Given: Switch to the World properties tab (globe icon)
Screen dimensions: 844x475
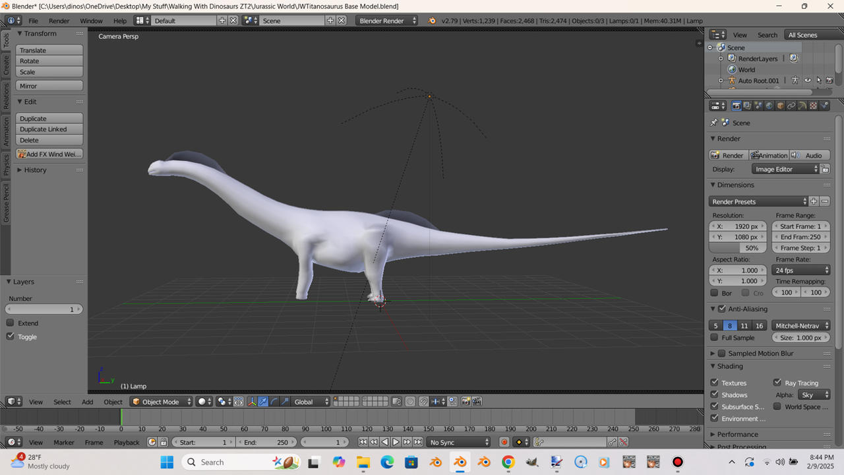Looking at the screenshot, I should click(x=769, y=105).
